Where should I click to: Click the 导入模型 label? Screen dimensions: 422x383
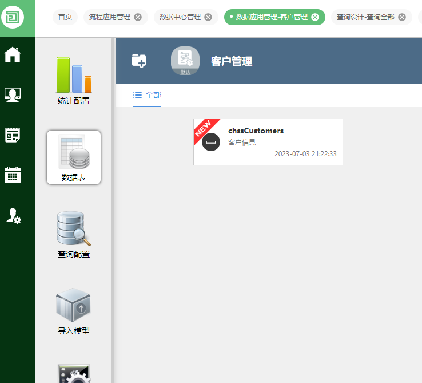tap(73, 331)
